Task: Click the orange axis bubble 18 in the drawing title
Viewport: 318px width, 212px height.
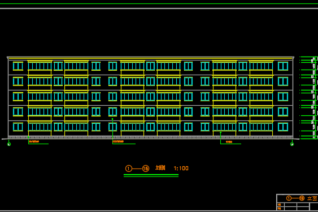Action: (x=146, y=168)
